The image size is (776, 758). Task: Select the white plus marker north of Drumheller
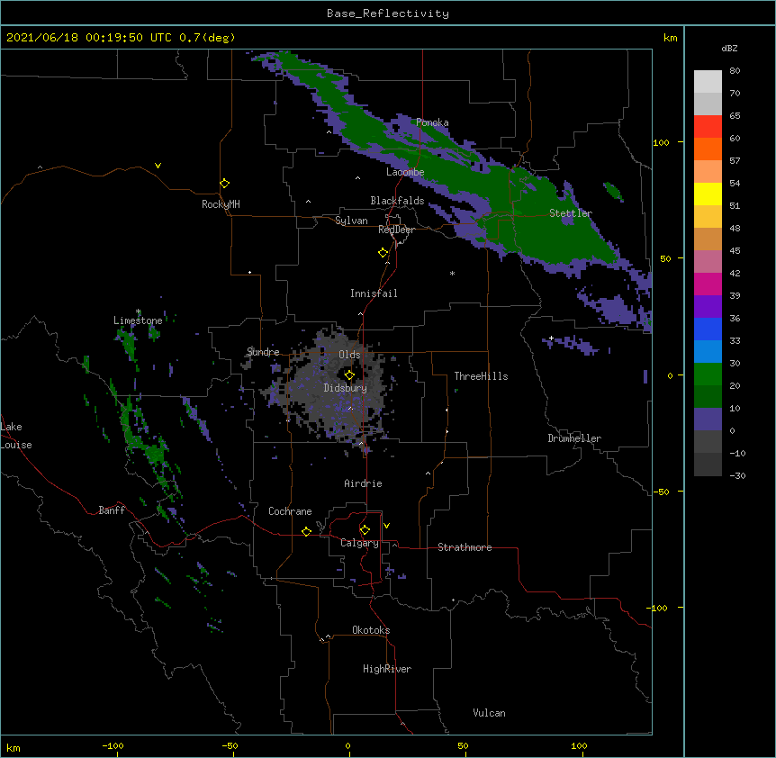tap(551, 338)
